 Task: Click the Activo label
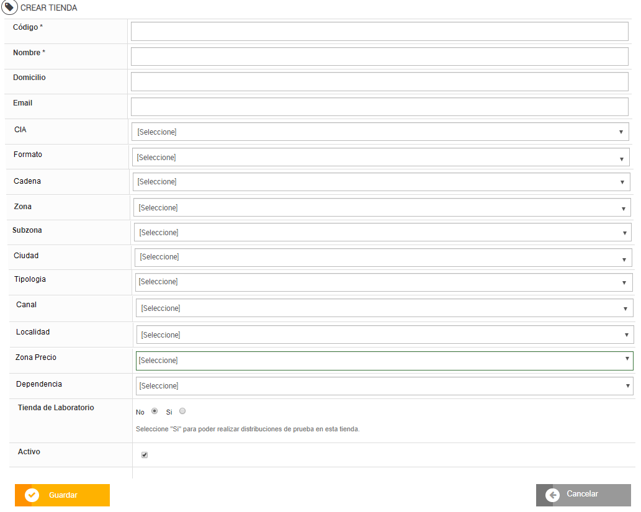click(29, 452)
